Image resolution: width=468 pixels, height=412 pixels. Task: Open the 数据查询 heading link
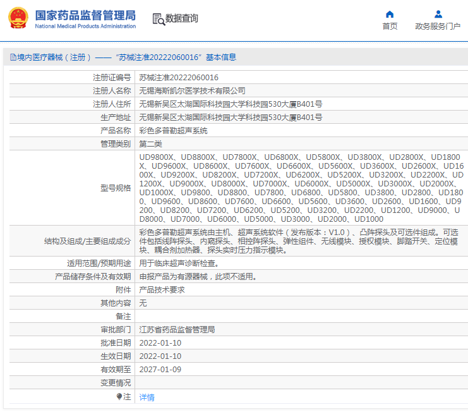click(x=181, y=18)
